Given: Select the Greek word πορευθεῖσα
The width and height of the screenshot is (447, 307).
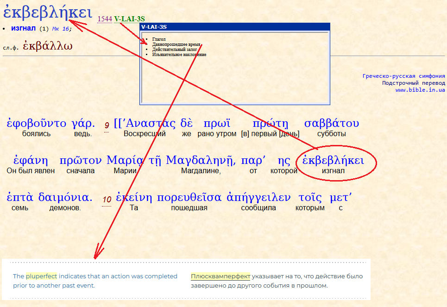Looking at the screenshot, I should (189, 198).
